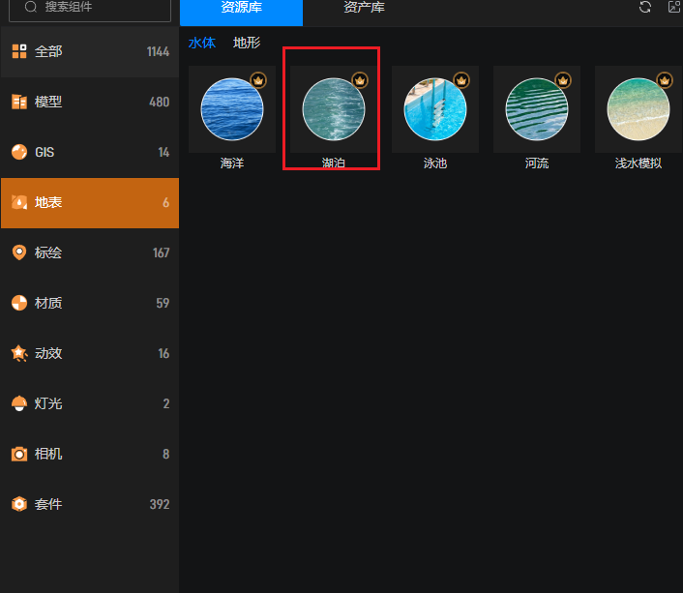Open the 套件 kit category

89,504
